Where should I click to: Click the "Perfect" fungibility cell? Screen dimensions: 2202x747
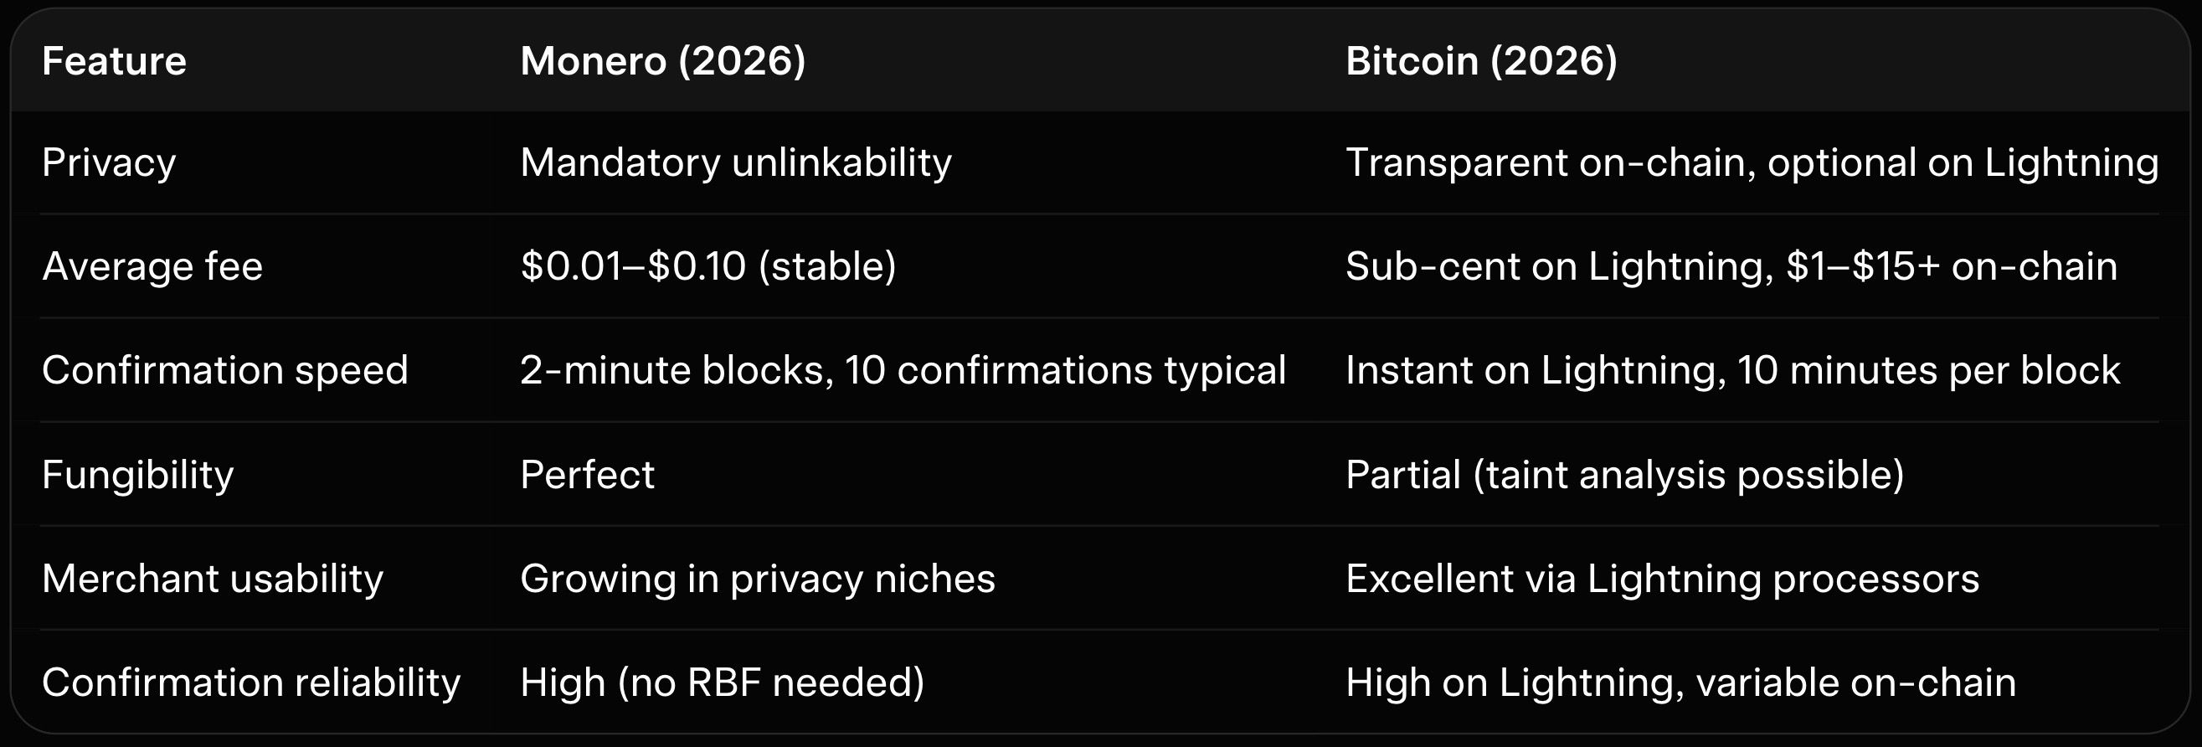pyautogui.click(x=587, y=475)
